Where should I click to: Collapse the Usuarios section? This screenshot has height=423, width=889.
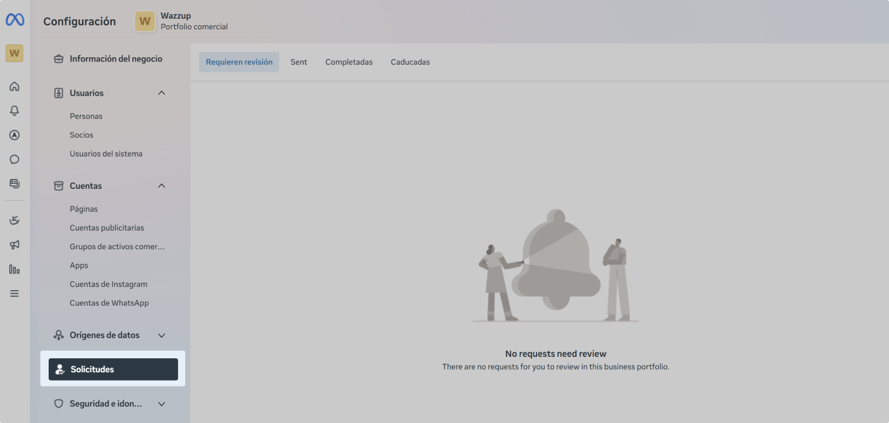(x=161, y=93)
